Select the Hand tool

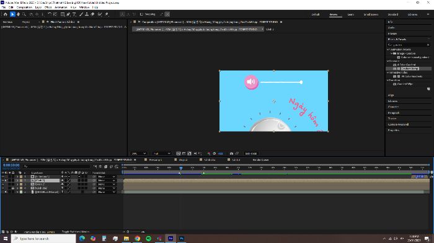pos(18,14)
